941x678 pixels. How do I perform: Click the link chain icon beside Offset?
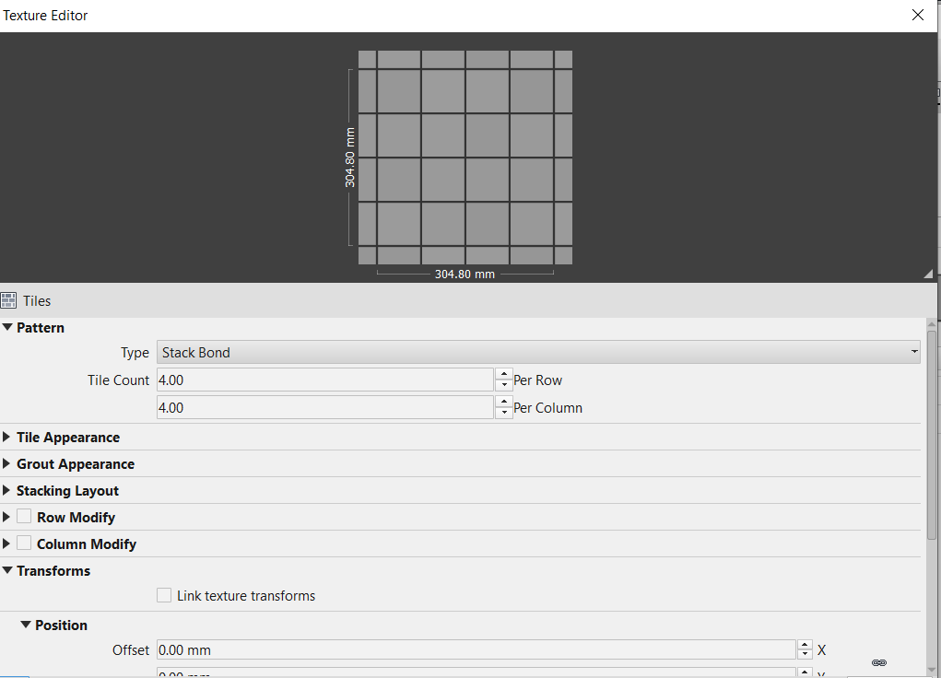(879, 662)
